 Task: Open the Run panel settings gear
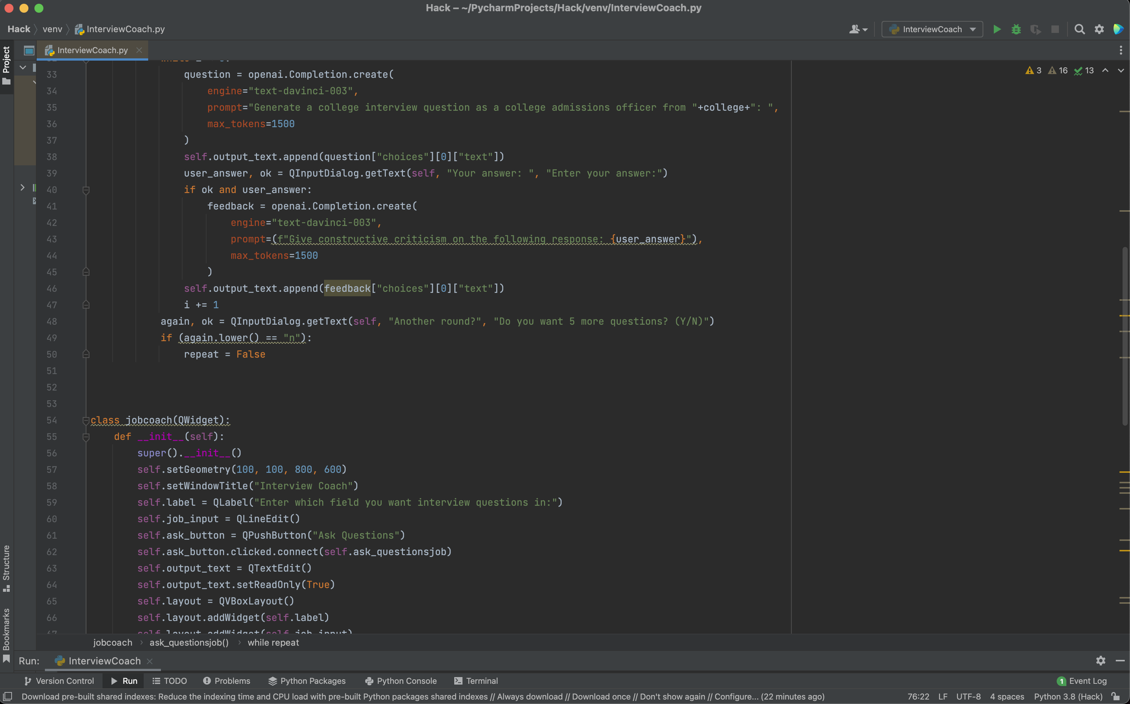1100,661
